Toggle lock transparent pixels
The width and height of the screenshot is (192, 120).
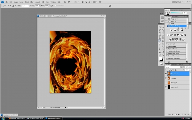tap(170, 70)
